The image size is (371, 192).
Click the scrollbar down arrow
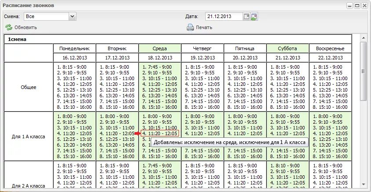pyautogui.click(x=363, y=185)
